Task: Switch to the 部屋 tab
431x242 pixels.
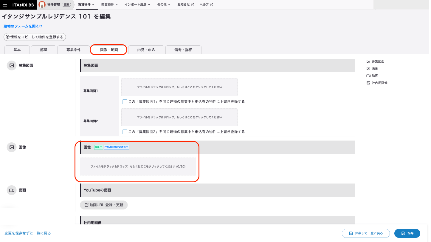Action: click(x=44, y=50)
